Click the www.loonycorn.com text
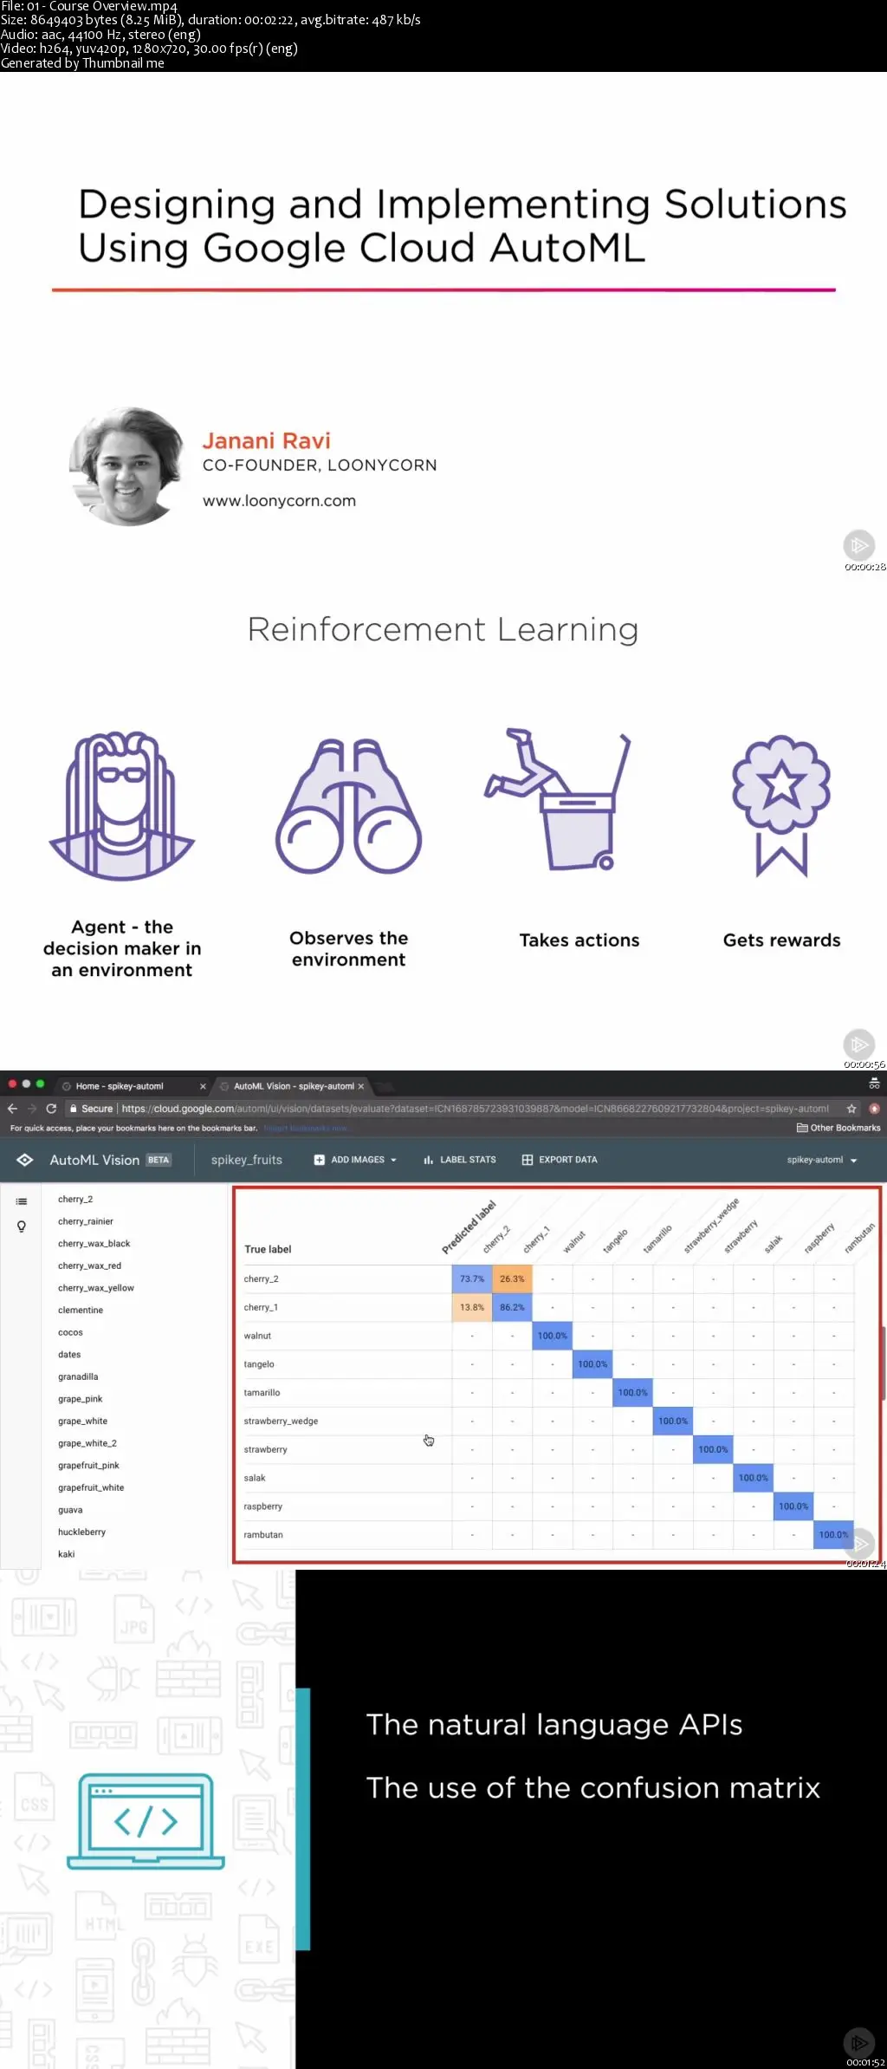887x2069 pixels. (x=279, y=501)
